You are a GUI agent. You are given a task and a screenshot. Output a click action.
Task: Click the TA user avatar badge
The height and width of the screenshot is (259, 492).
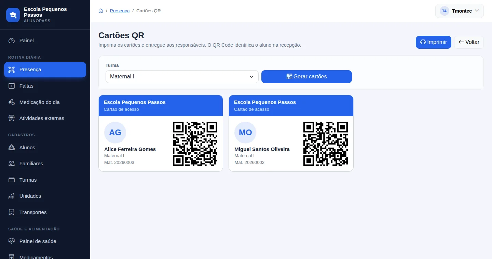tap(444, 11)
